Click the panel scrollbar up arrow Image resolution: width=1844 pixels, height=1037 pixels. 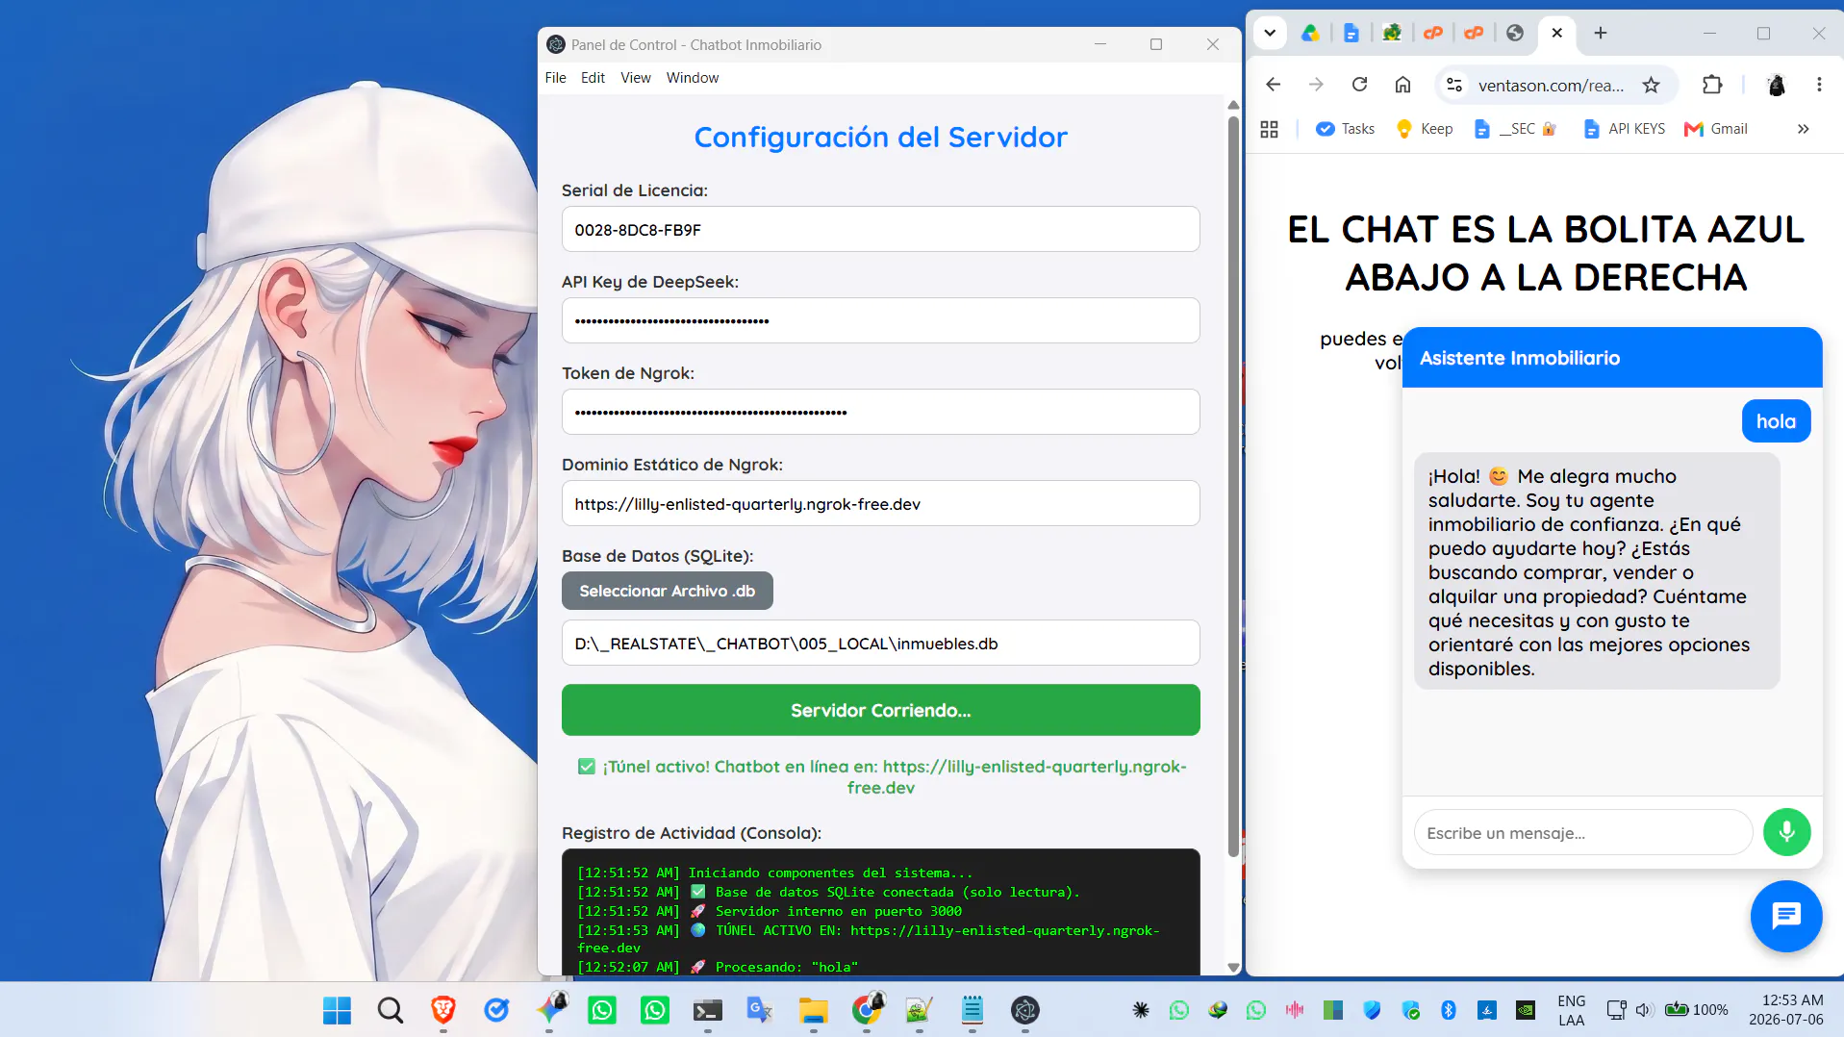click(x=1233, y=105)
